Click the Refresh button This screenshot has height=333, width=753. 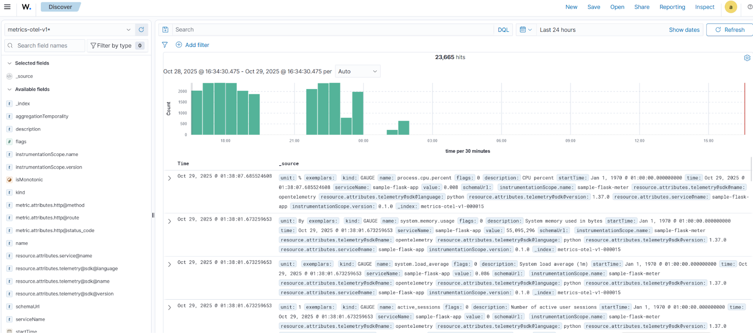[x=729, y=30]
